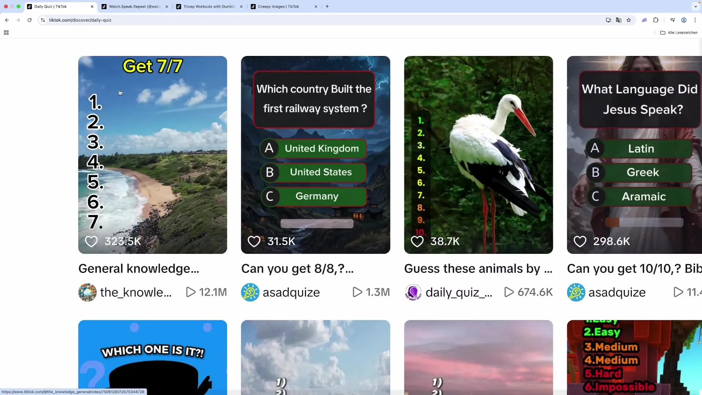Like the stork animal quiz heart

pos(417,241)
